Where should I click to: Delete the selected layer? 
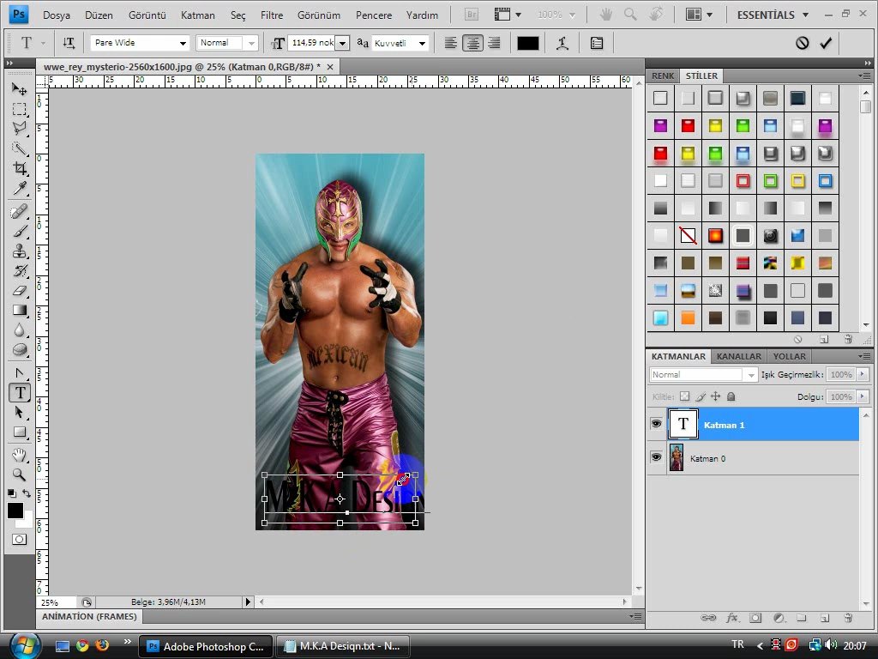coord(848,618)
